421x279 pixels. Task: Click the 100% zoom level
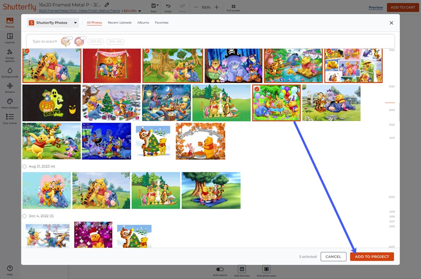click(206, 7)
